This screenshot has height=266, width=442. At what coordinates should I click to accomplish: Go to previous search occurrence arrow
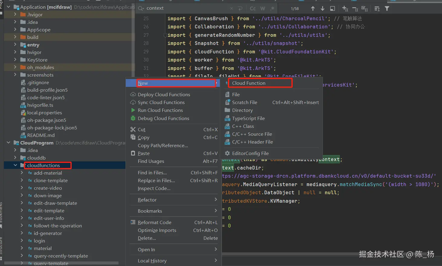point(313,8)
